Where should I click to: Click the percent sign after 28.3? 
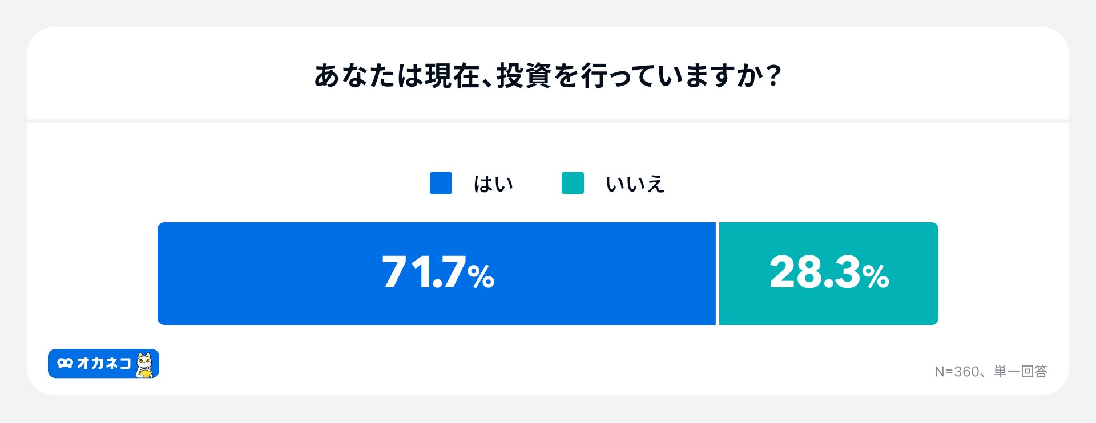(x=876, y=277)
